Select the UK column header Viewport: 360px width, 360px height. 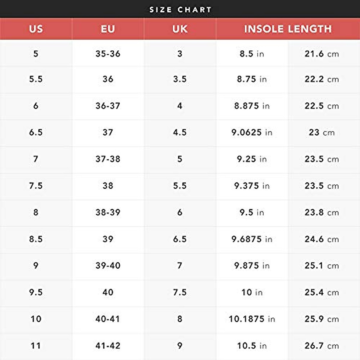[180, 29]
